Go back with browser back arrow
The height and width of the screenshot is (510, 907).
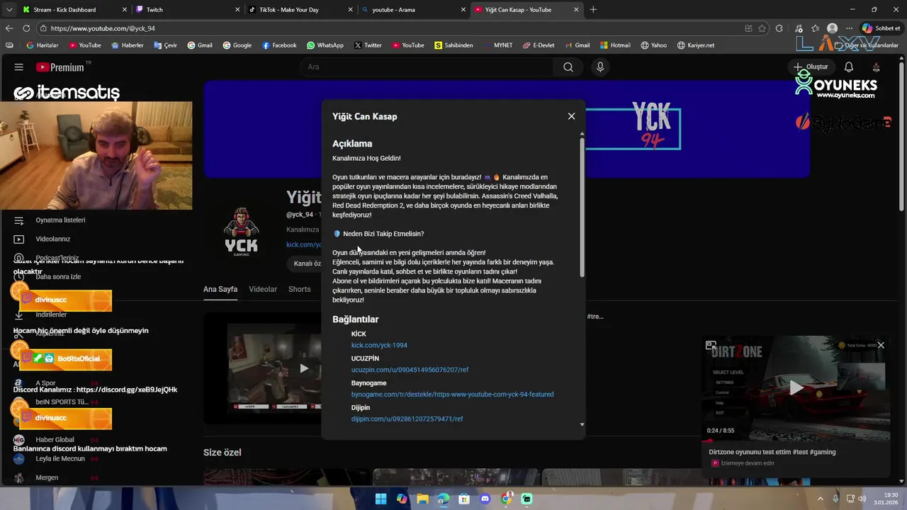[9, 28]
